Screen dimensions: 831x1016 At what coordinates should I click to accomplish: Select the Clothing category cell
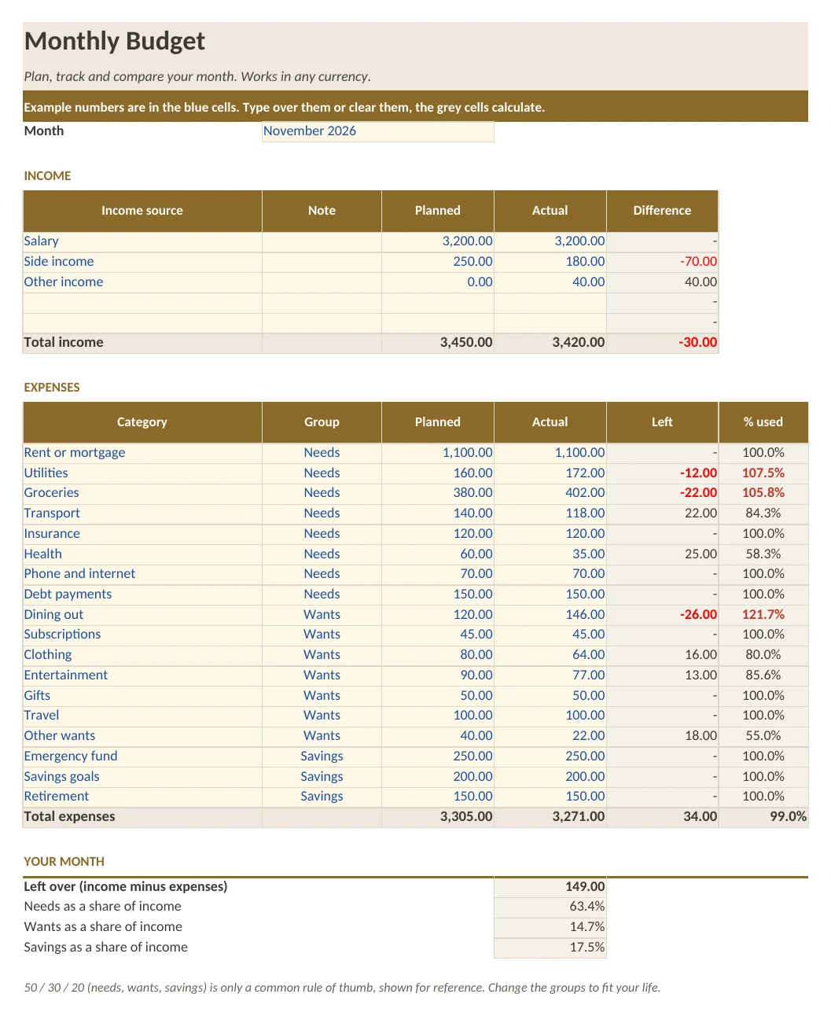coord(142,655)
